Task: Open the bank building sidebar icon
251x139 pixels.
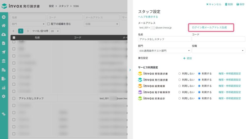Action: (4, 61)
